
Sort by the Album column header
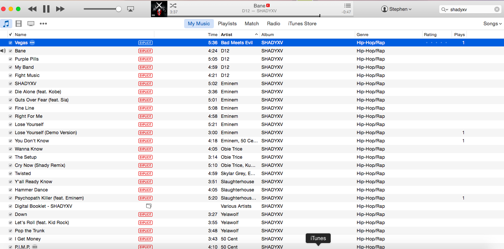[307, 35]
